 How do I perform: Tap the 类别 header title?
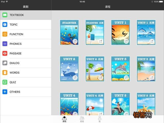(26, 7)
